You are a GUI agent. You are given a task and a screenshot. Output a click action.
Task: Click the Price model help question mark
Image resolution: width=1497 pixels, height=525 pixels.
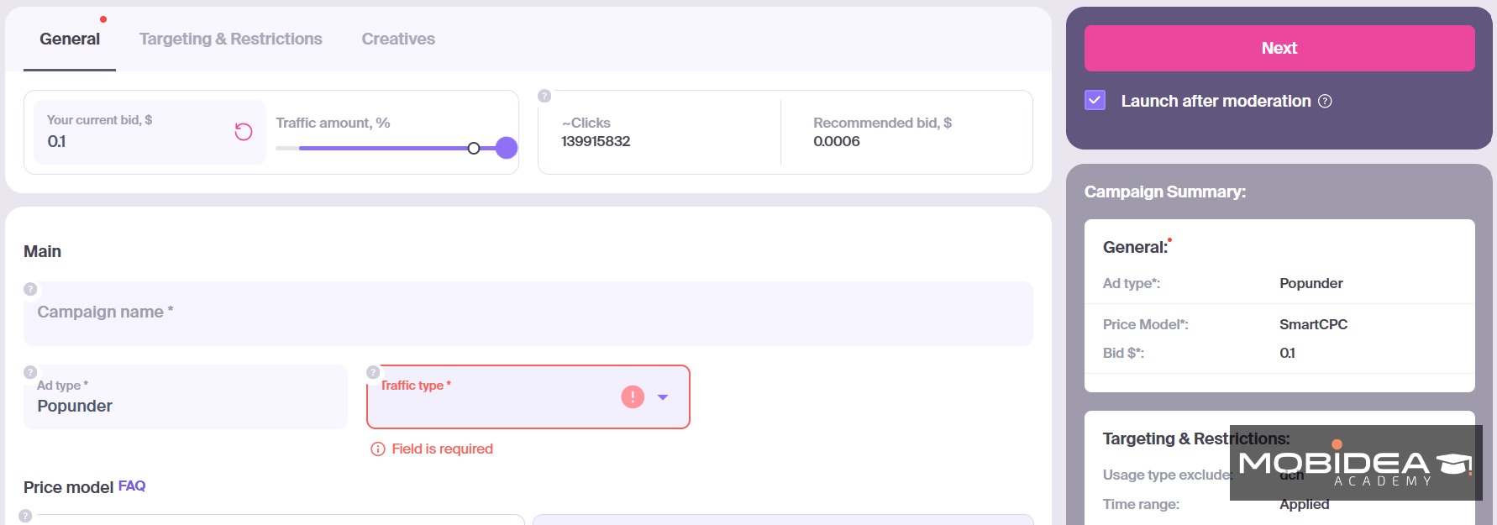coord(25,516)
